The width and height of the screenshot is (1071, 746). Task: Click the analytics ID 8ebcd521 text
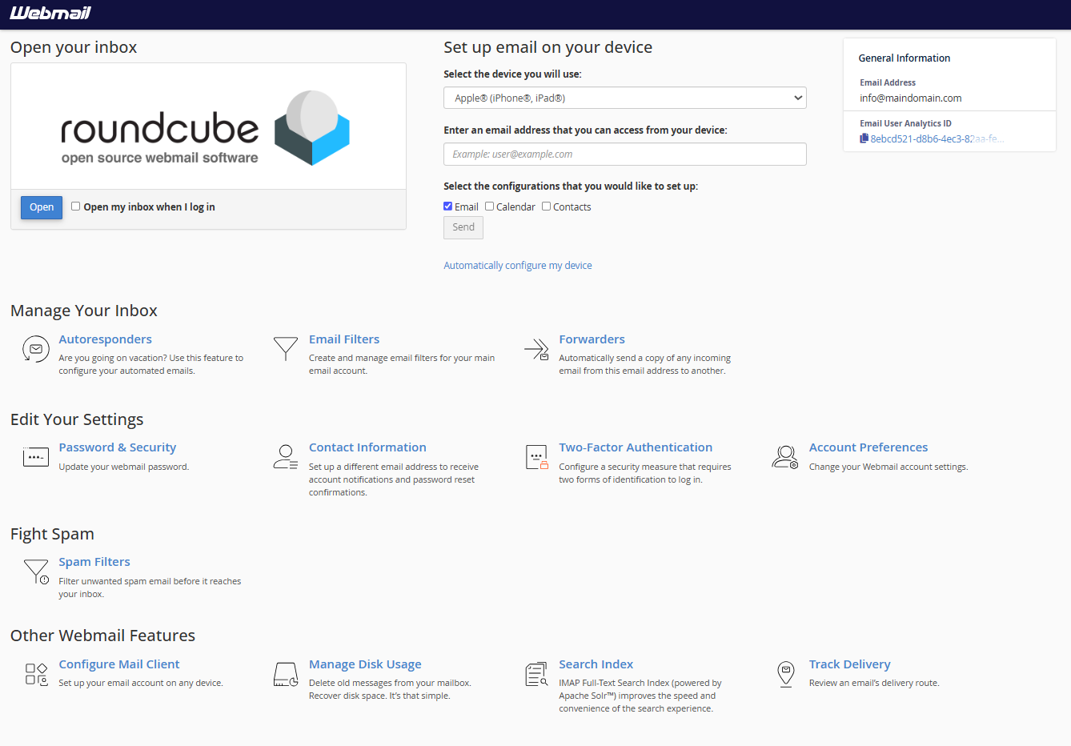point(937,138)
